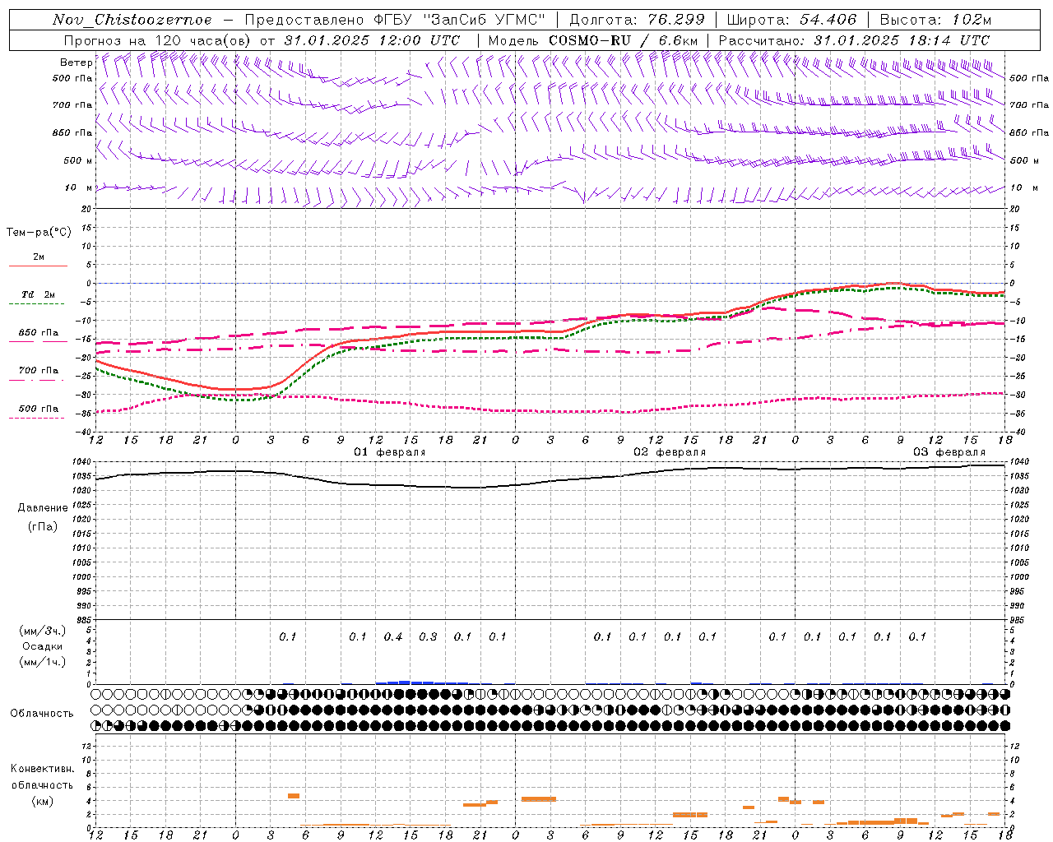Click the 01 февраля date label
The image size is (1053, 842).
390,452
